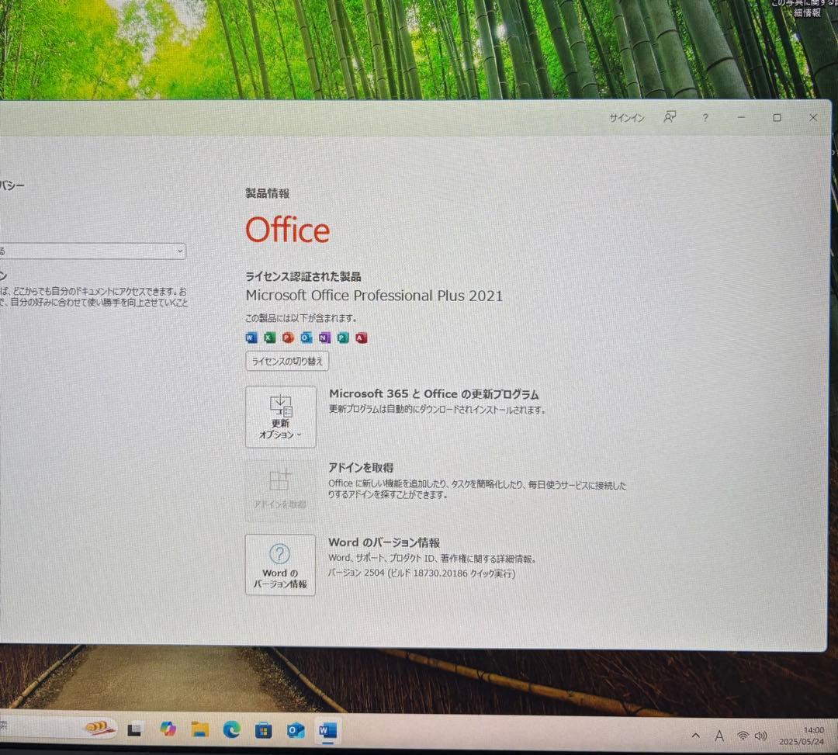Click the Outlook icon in the included products row
Screen dimensions: 838x755
[x=306, y=338]
